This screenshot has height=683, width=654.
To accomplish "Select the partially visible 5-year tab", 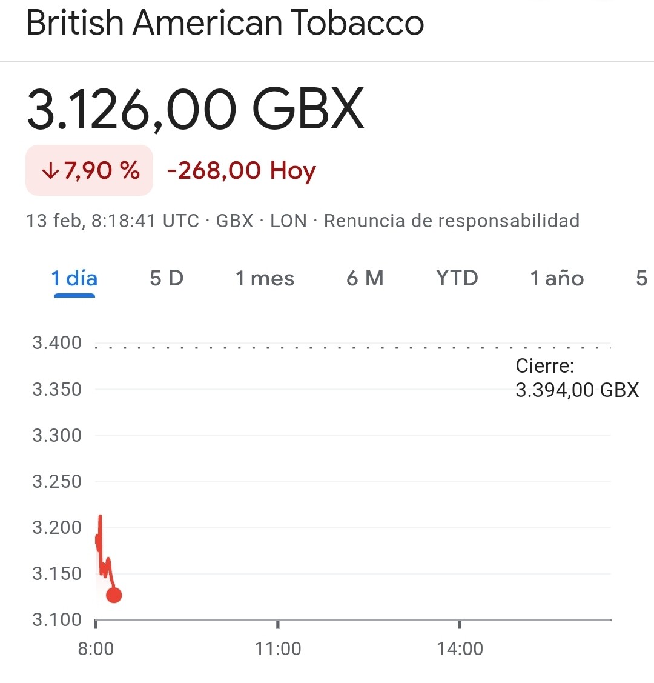I will click(x=642, y=278).
